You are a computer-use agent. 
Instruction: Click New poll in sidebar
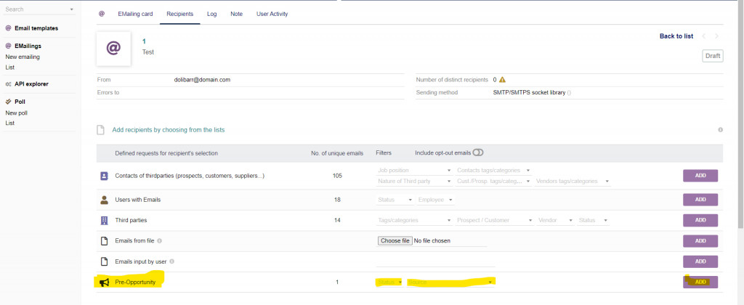17,113
